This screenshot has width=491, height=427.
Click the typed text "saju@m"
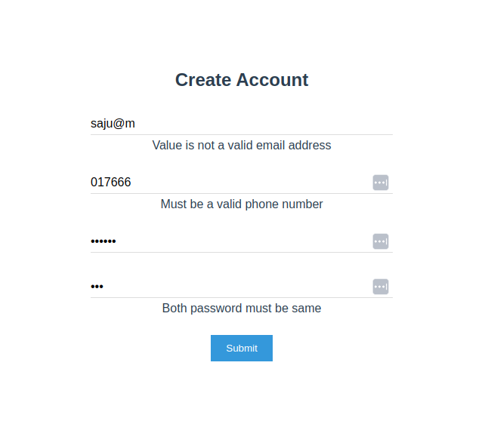(113, 124)
